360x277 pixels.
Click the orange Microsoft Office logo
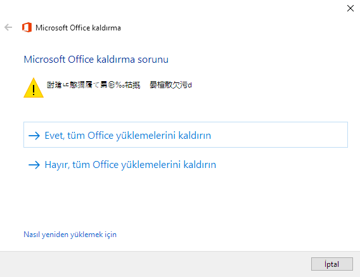[27, 27]
